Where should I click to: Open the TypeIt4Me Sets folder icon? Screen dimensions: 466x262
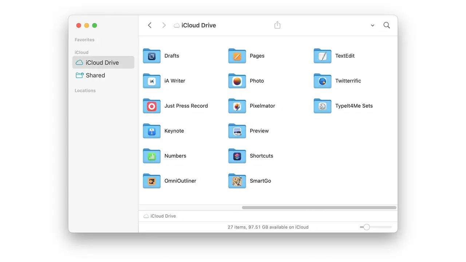coord(323,106)
